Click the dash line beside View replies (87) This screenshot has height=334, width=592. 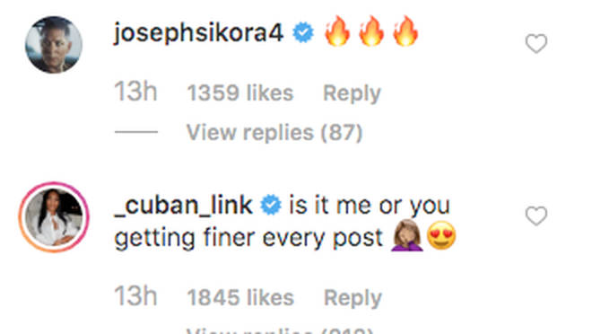pyautogui.click(x=136, y=132)
